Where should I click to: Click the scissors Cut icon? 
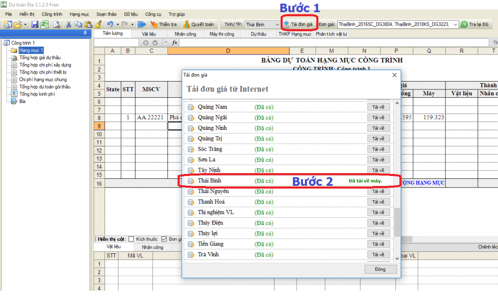click(69, 24)
